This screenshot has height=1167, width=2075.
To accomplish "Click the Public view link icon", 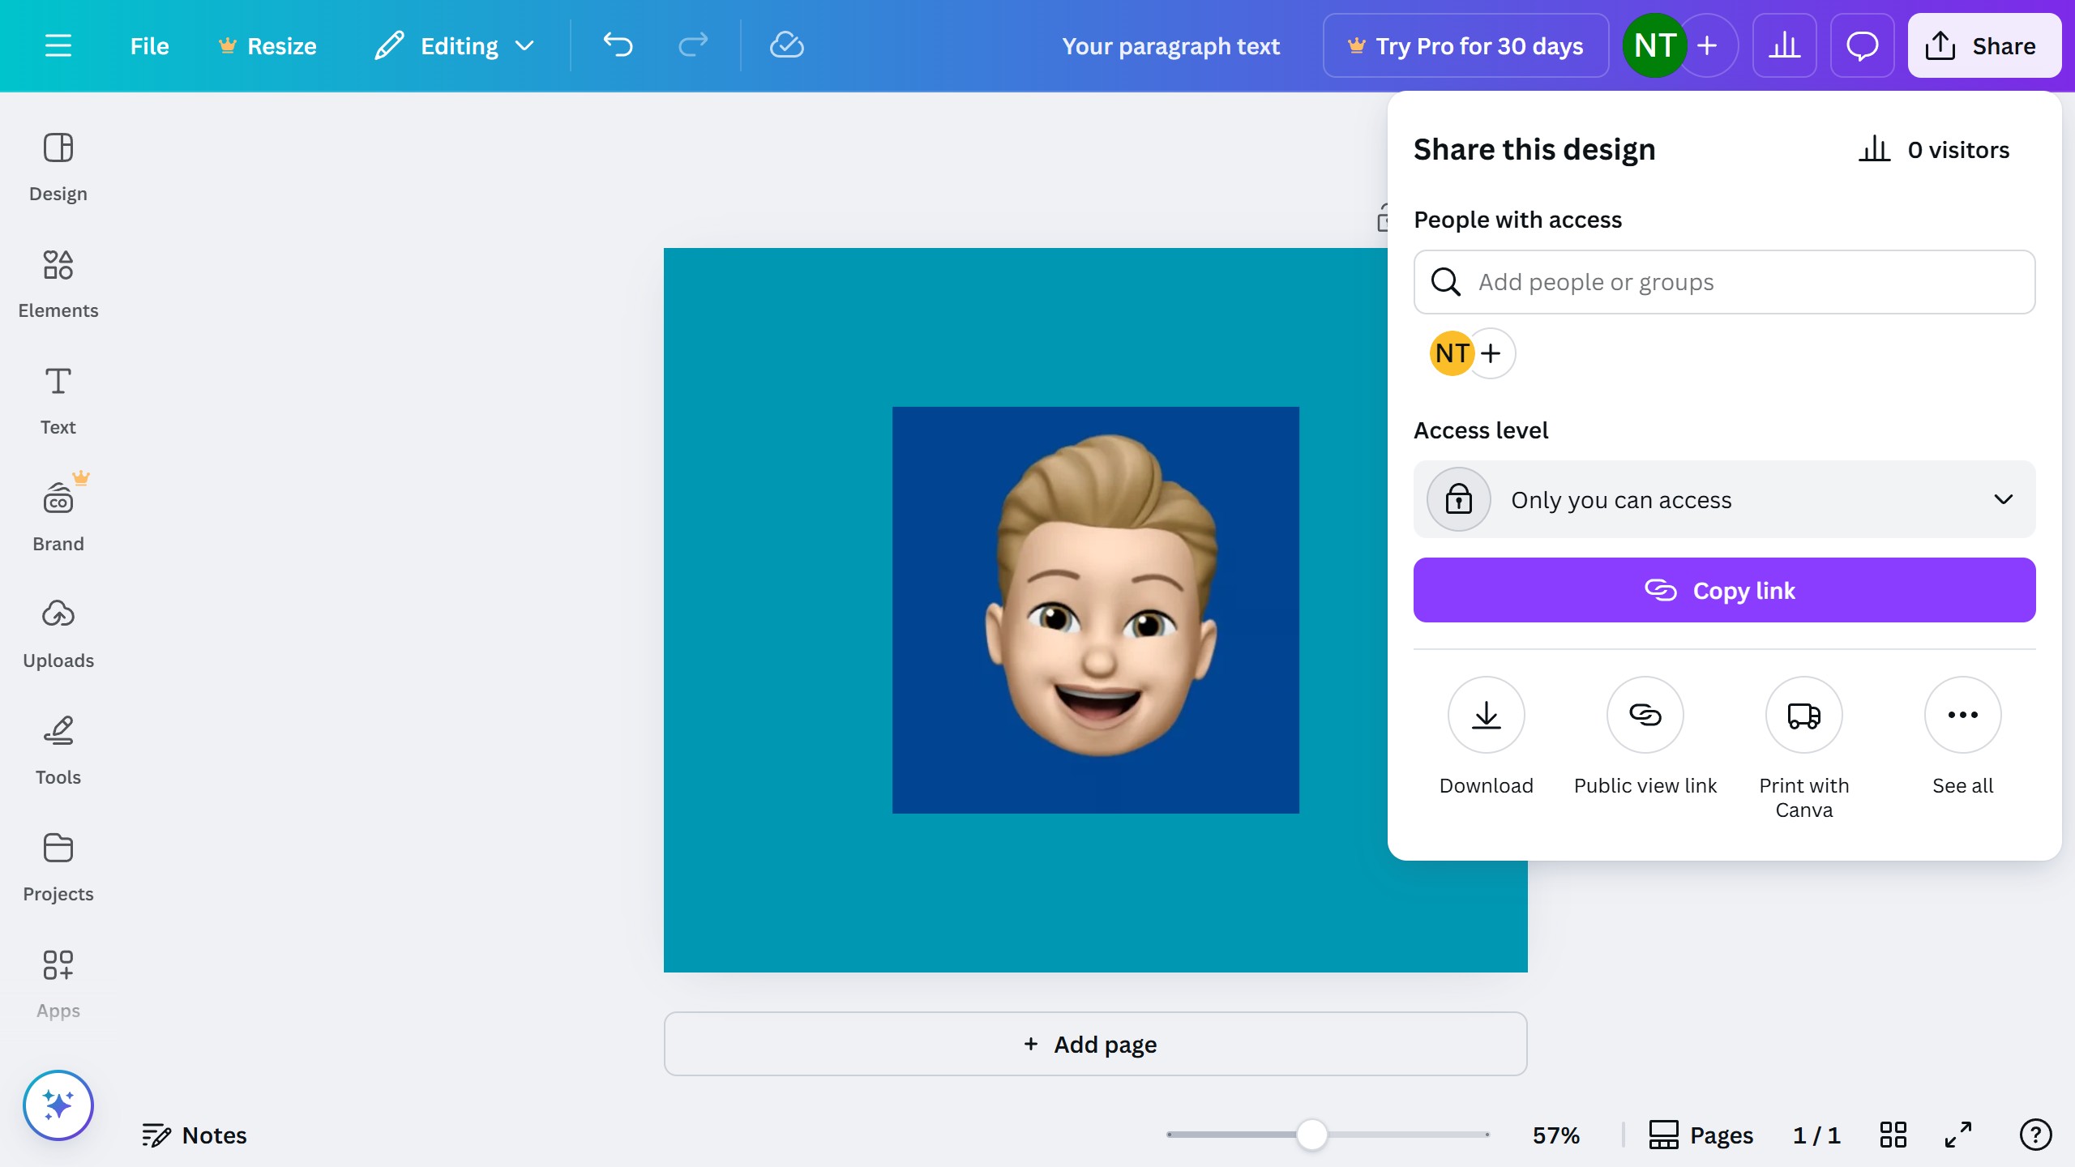I will coord(1645,715).
